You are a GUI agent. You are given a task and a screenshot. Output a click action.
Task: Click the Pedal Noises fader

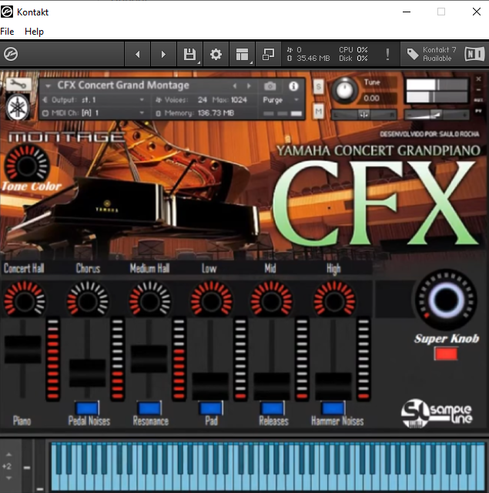pos(87,373)
